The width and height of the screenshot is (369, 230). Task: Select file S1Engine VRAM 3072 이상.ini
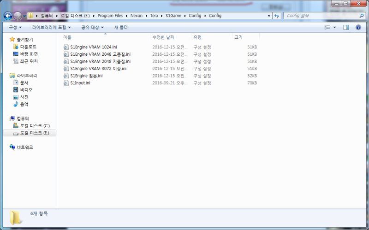[98, 69]
